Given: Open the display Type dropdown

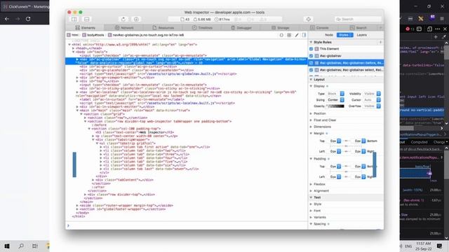Looking at the screenshot, I should [x=335, y=94].
